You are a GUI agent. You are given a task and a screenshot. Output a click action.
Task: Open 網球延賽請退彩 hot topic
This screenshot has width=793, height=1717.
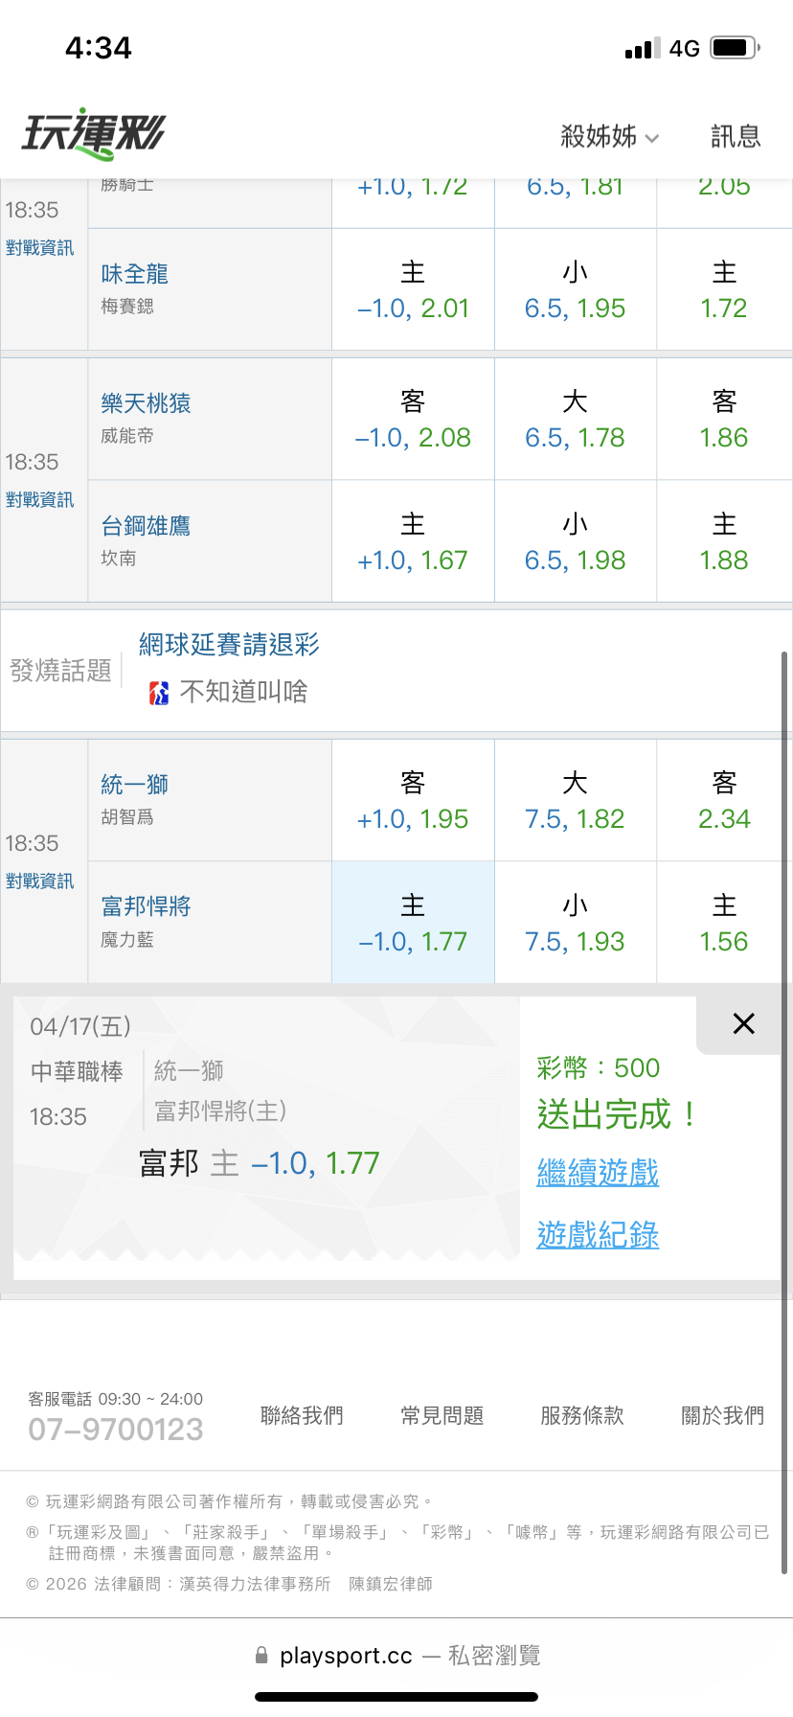(x=229, y=645)
